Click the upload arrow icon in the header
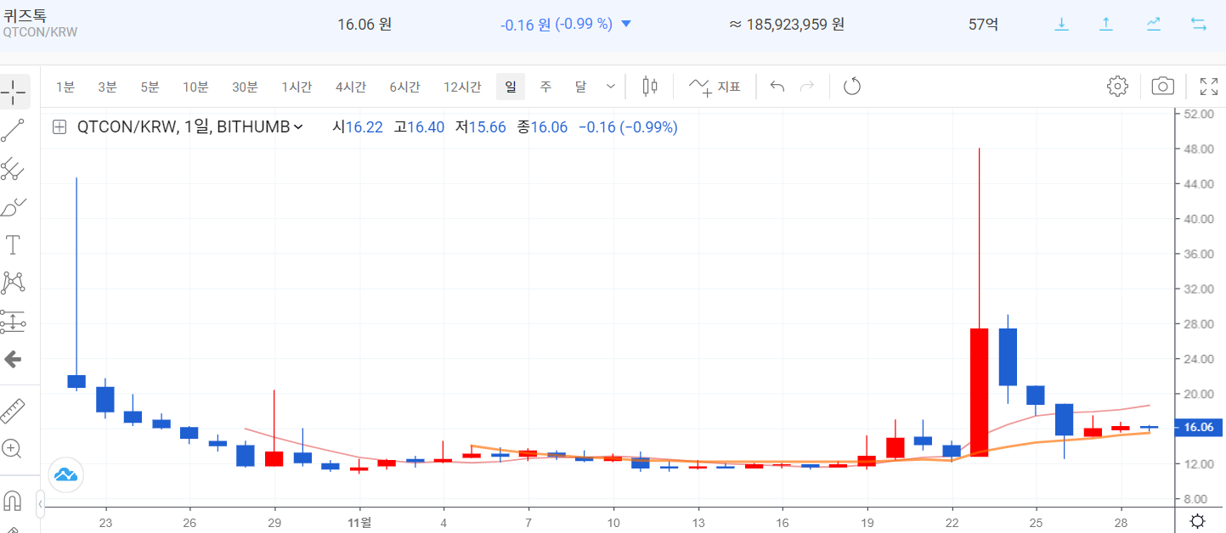 pyautogui.click(x=1106, y=24)
